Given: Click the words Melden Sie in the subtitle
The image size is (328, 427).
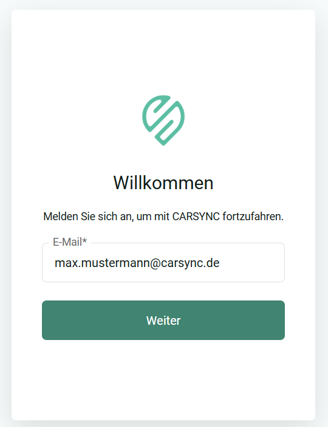Looking at the screenshot, I should pyautogui.click(x=69, y=217).
